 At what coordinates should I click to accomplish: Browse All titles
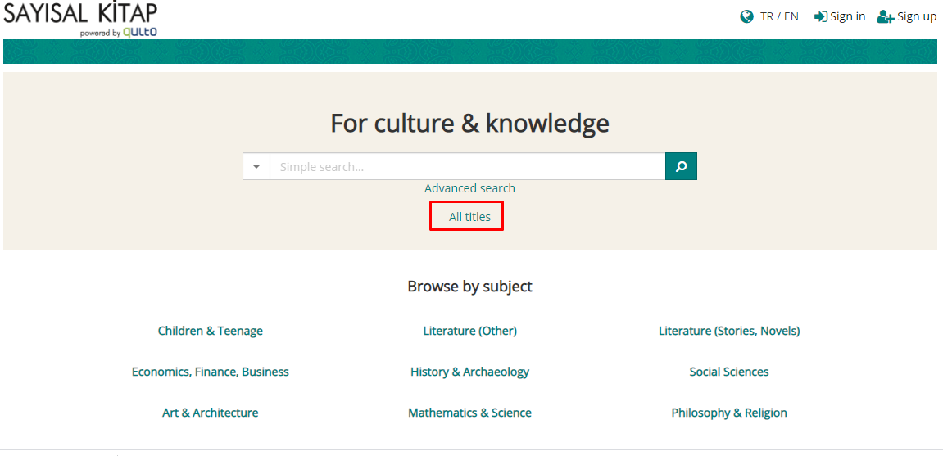coord(469,217)
